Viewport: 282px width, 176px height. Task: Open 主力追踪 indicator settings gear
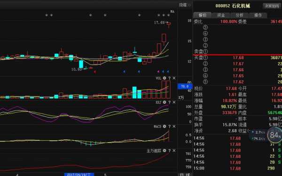point(164,151)
